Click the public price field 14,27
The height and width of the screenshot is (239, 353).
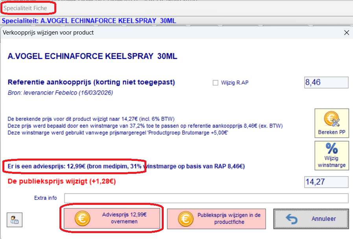(326, 182)
